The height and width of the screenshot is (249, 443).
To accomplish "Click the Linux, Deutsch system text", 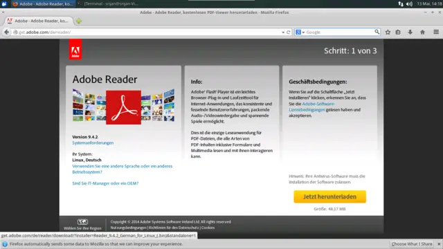I will click(87, 160).
